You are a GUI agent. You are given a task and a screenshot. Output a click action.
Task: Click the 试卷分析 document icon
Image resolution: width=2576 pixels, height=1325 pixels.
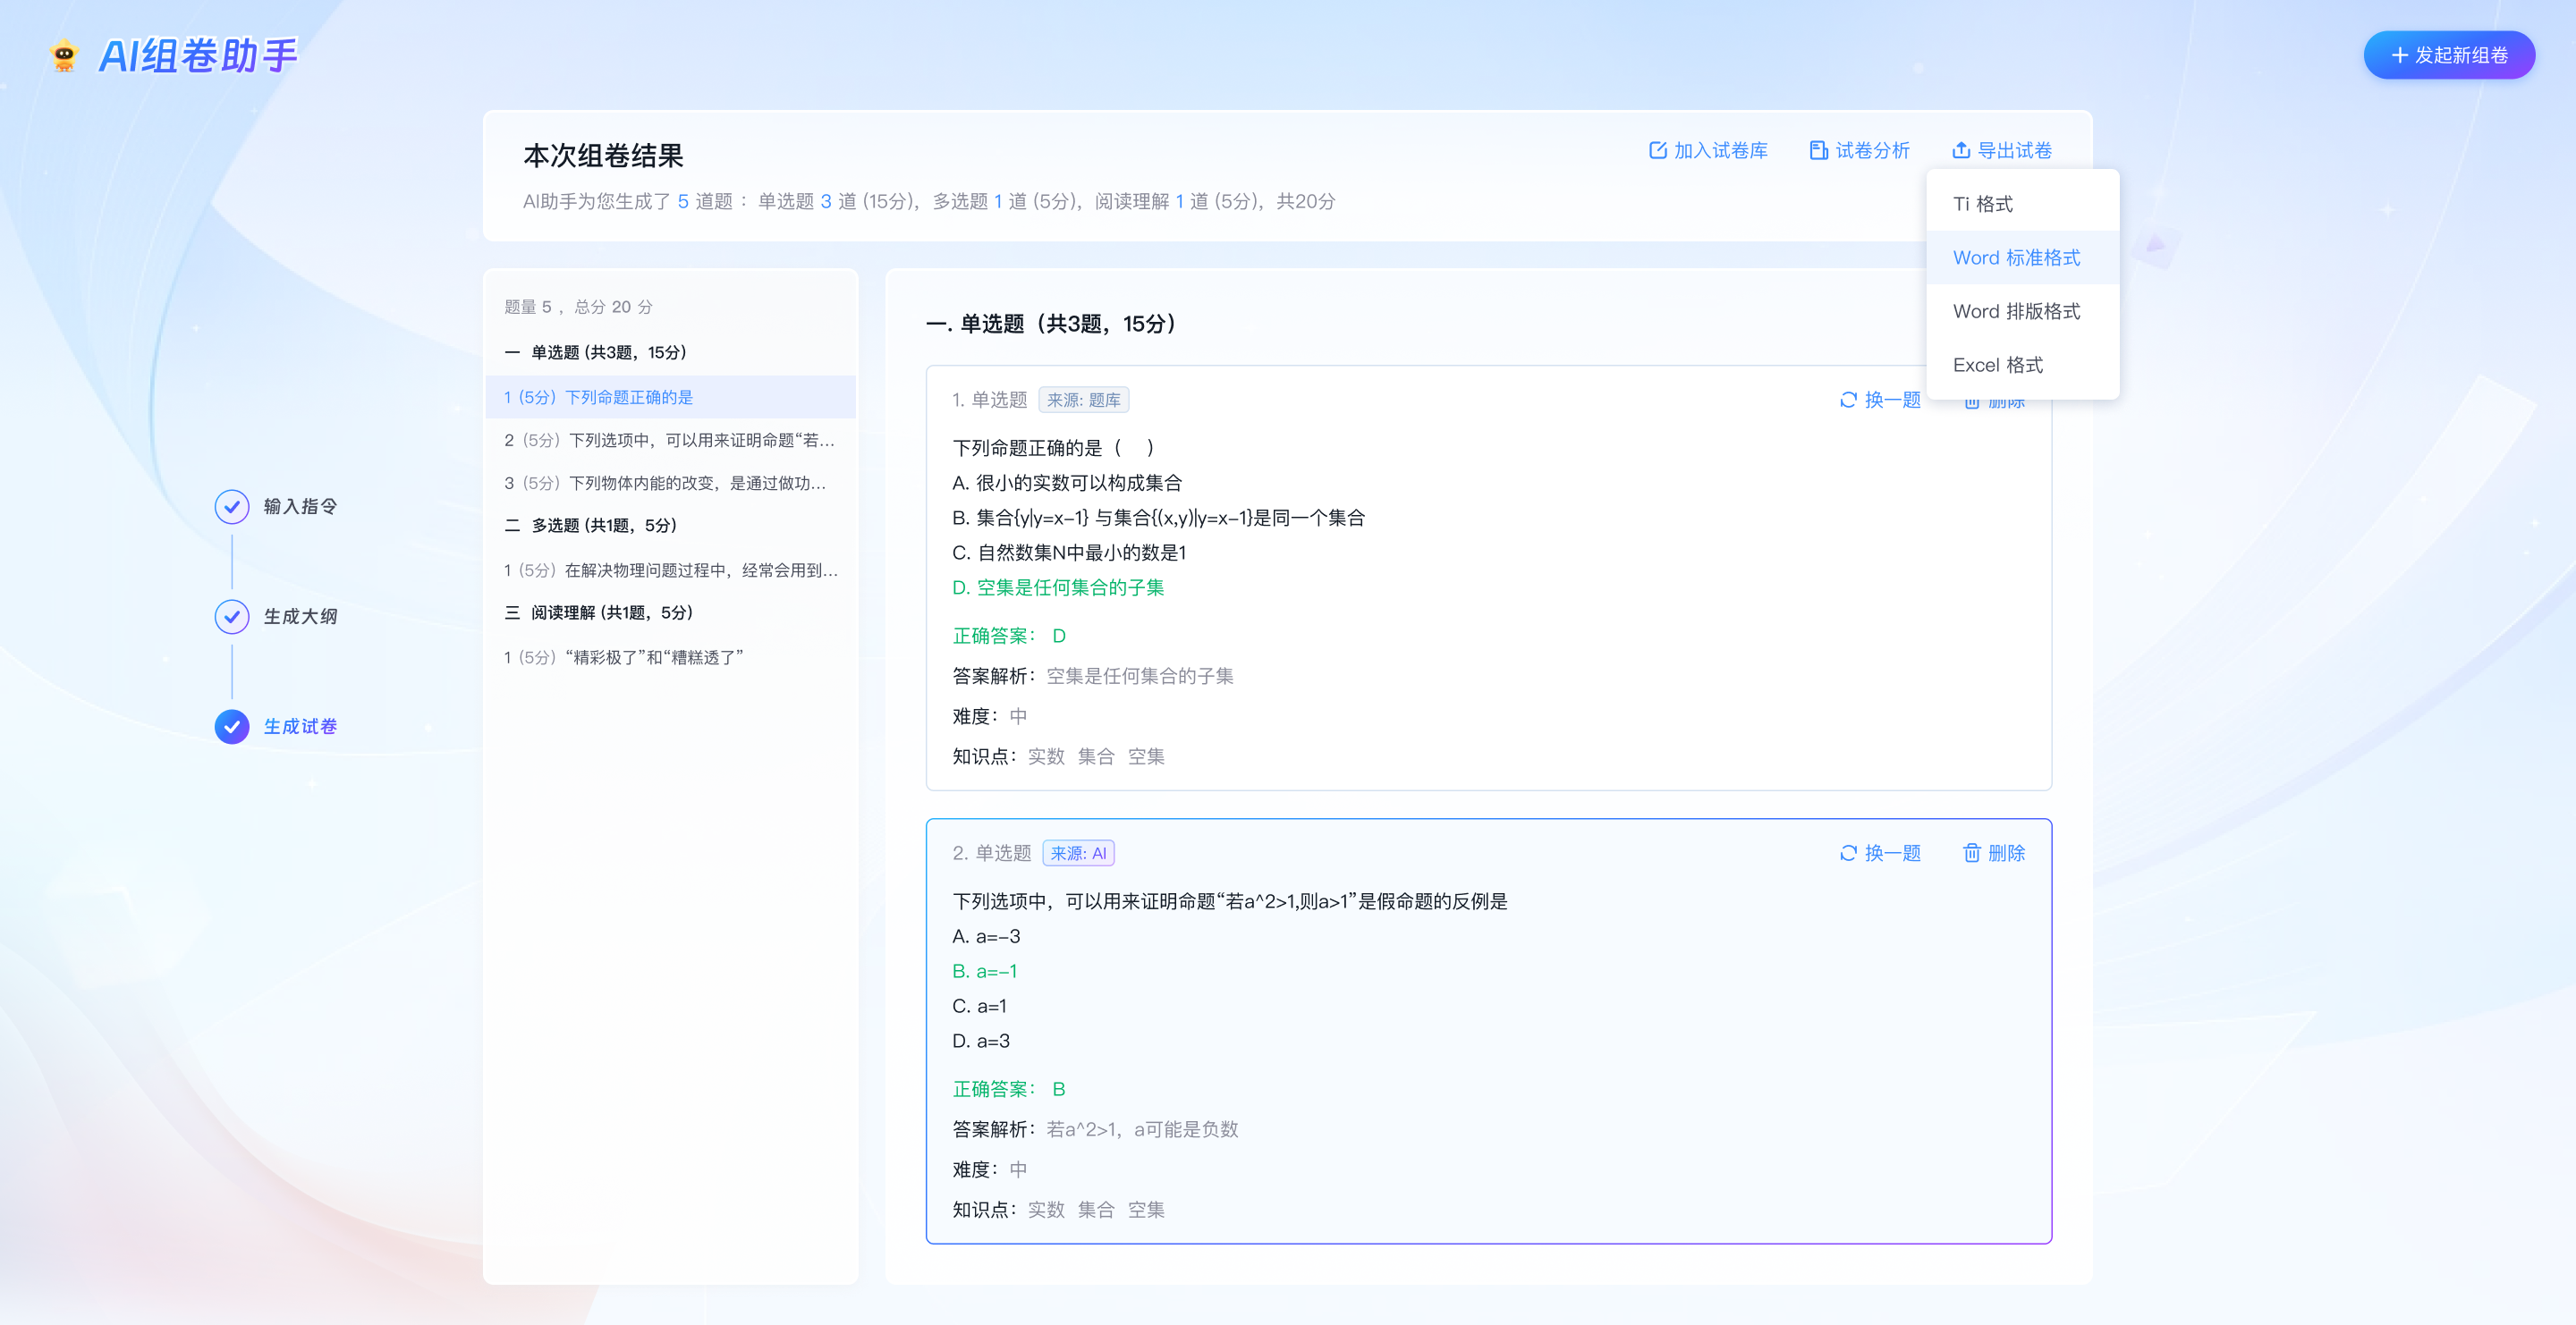(1818, 150)
